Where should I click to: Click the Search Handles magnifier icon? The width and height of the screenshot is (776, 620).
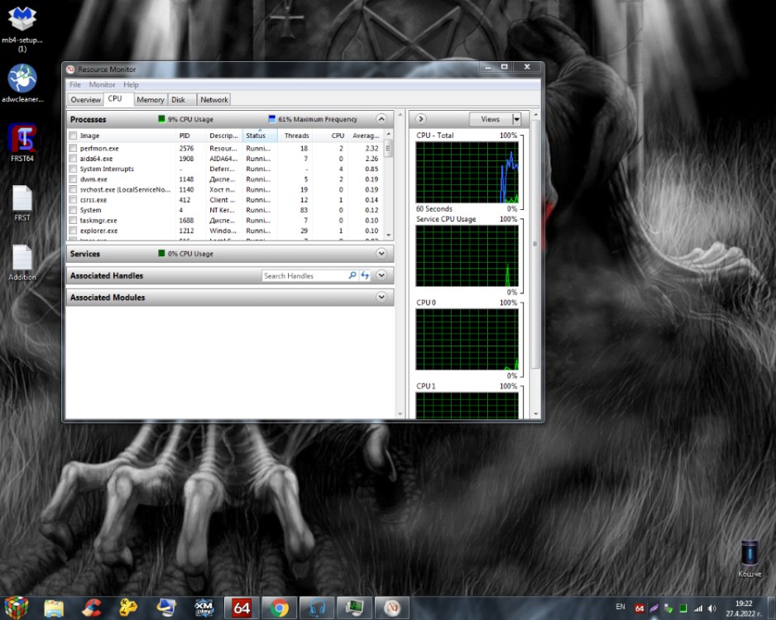352,275
